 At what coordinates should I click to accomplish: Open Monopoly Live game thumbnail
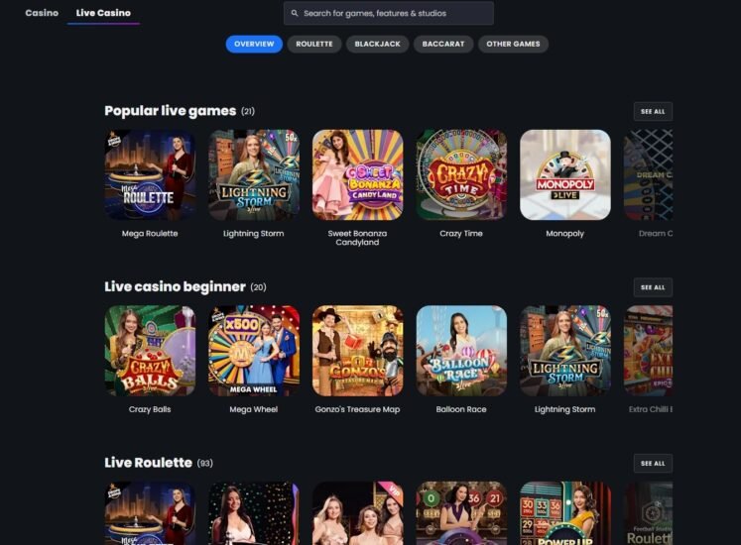(x=565, y=174)
